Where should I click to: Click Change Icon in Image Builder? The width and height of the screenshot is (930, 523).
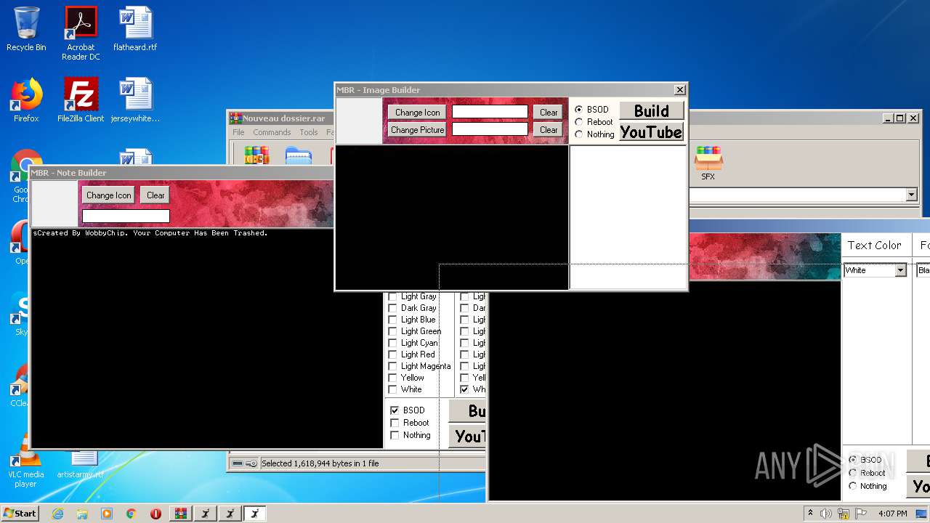(417, 113)
